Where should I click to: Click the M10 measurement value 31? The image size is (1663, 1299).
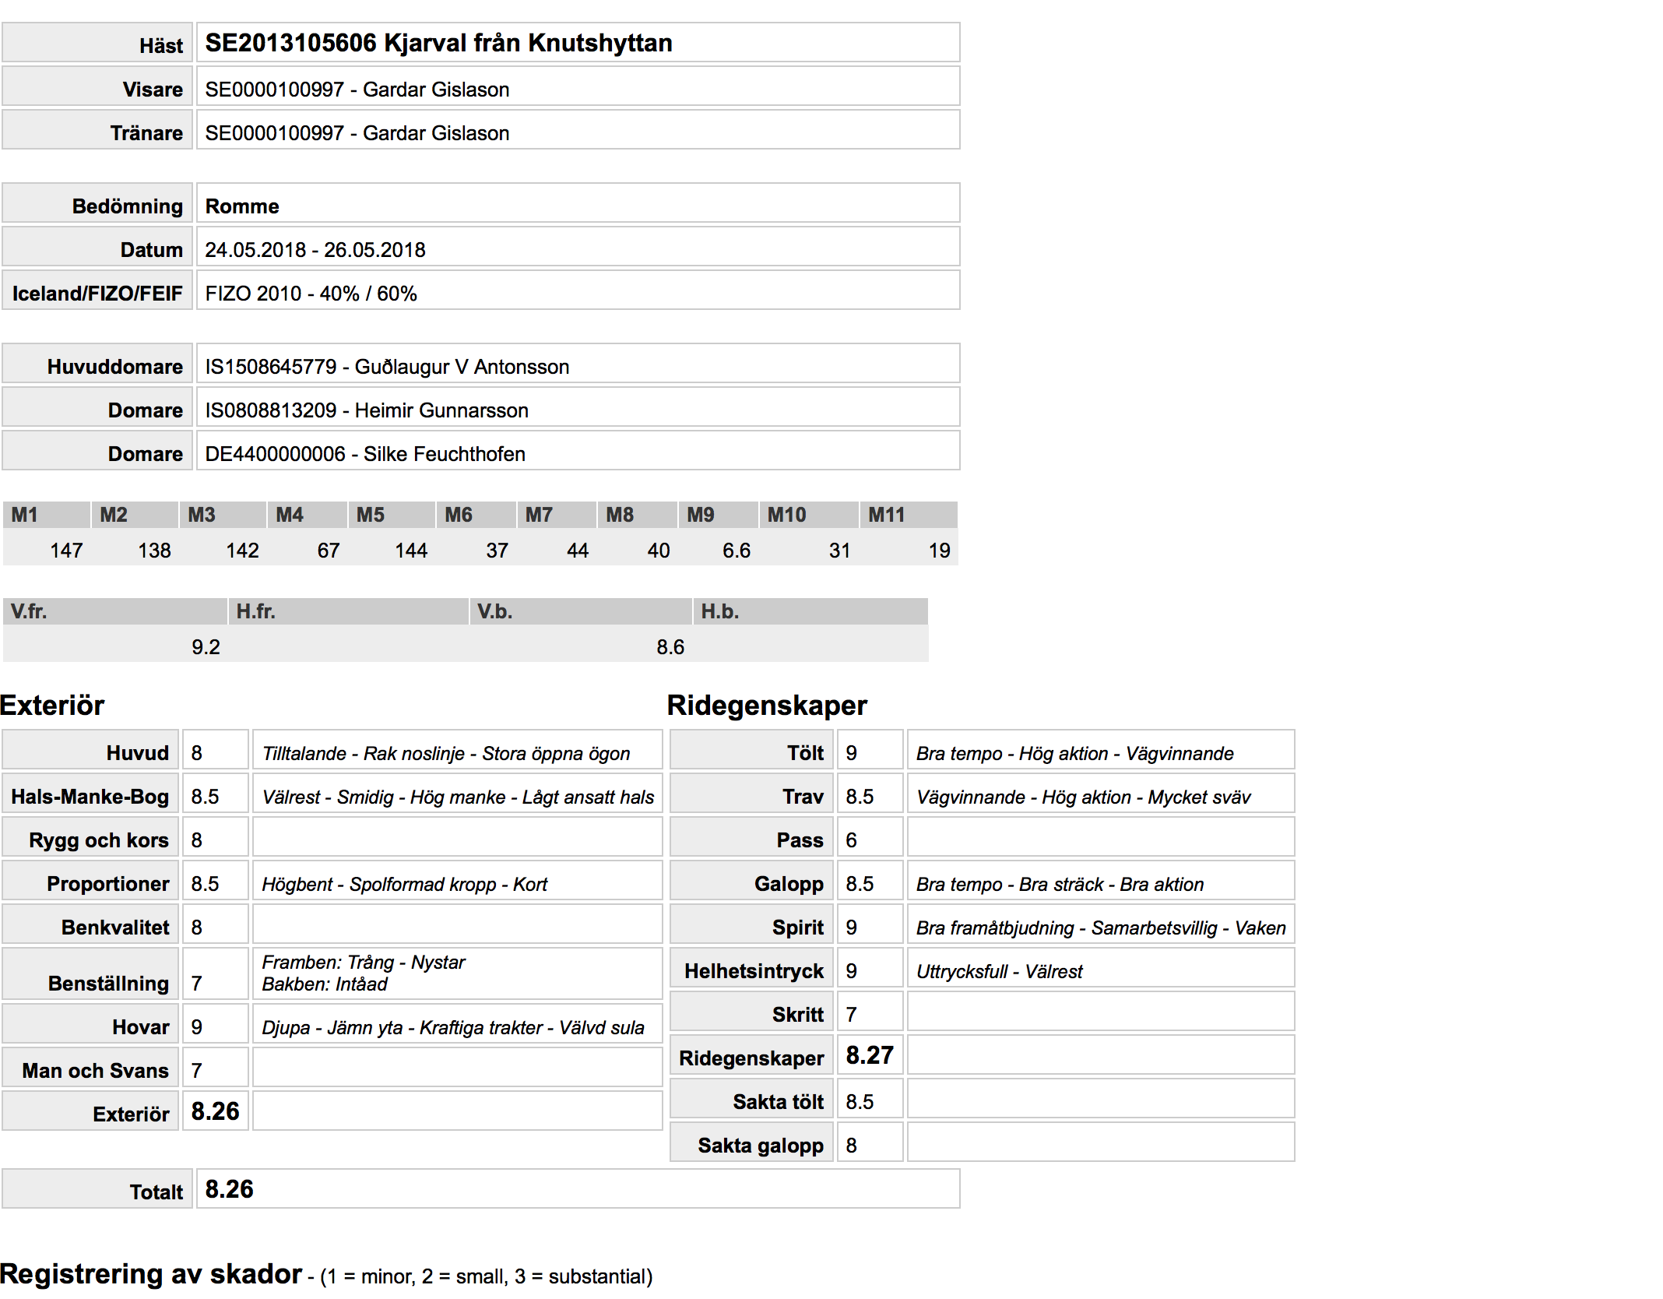click(839, 551)
